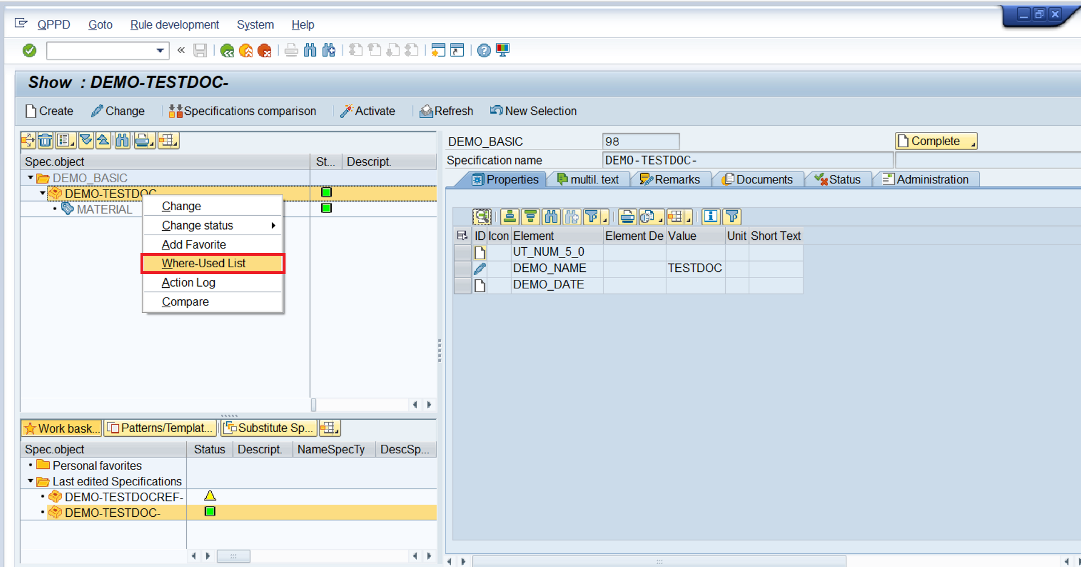Click the green Back arrow icon

227,51
